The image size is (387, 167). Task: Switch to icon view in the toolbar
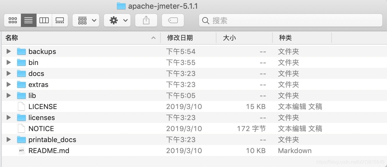[x=12, y=20]
